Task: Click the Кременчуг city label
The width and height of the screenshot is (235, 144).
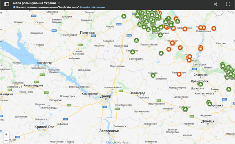Action: 45,63
